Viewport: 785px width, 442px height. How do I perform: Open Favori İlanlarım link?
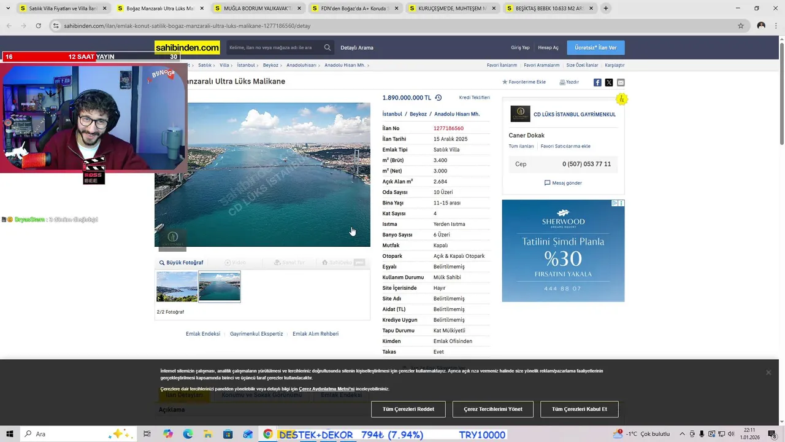click(502, 65)
